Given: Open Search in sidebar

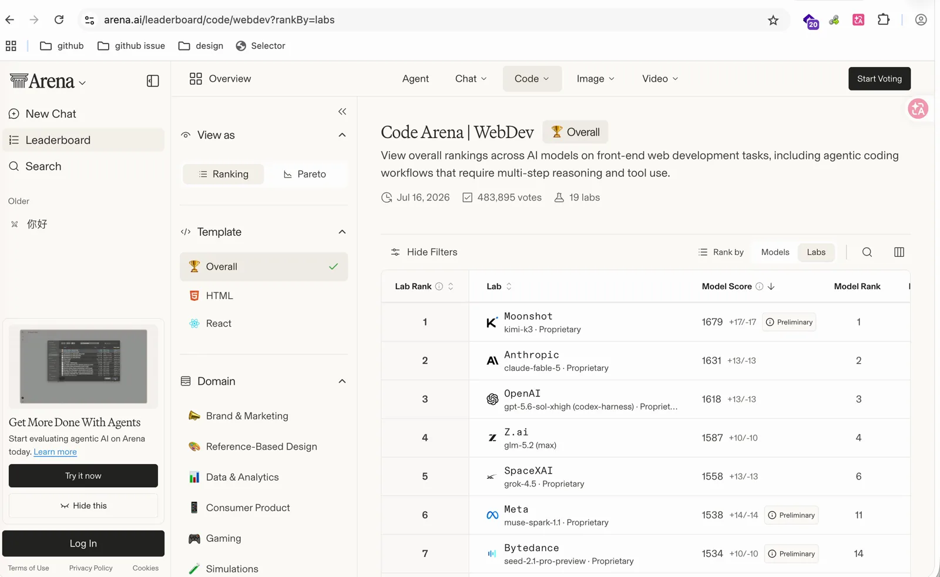Looking at the screenshot, I should 83,166.
